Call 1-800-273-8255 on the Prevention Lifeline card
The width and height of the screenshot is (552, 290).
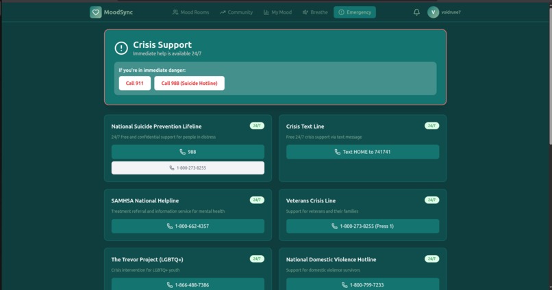pyautogui.click(x=188, y=168)
